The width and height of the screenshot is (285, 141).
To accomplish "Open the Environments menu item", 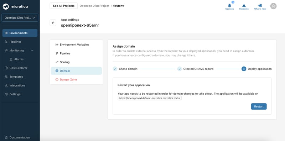I will pyautogui.click(x=20, y=33).
